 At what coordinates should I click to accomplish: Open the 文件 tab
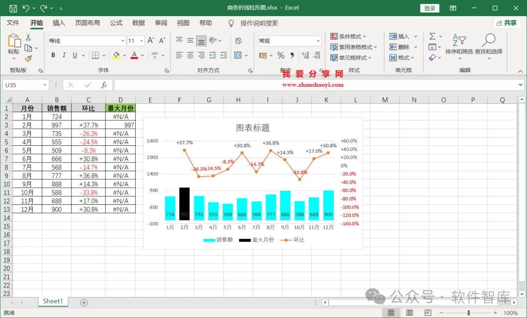tap(13, 23)
